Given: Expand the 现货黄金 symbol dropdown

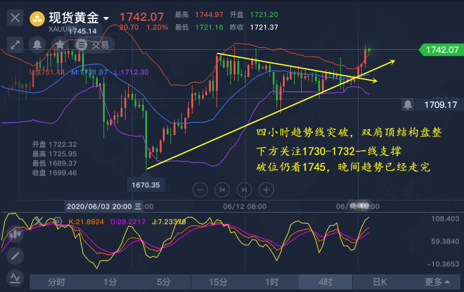Looking at the screenshot, I should 106,19.
